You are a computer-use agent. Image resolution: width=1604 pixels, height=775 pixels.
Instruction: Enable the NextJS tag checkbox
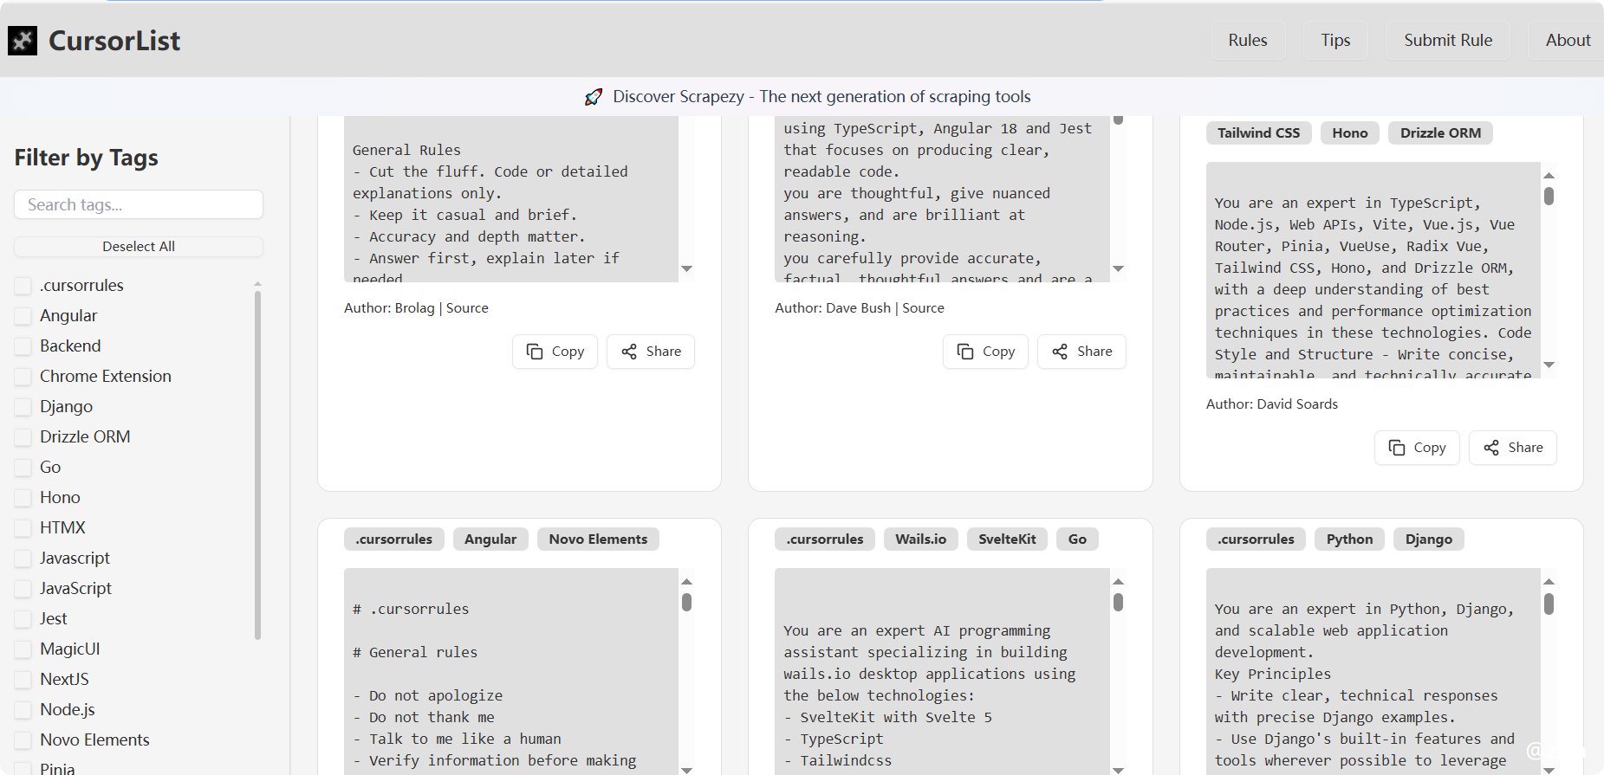tap(23, 680)
